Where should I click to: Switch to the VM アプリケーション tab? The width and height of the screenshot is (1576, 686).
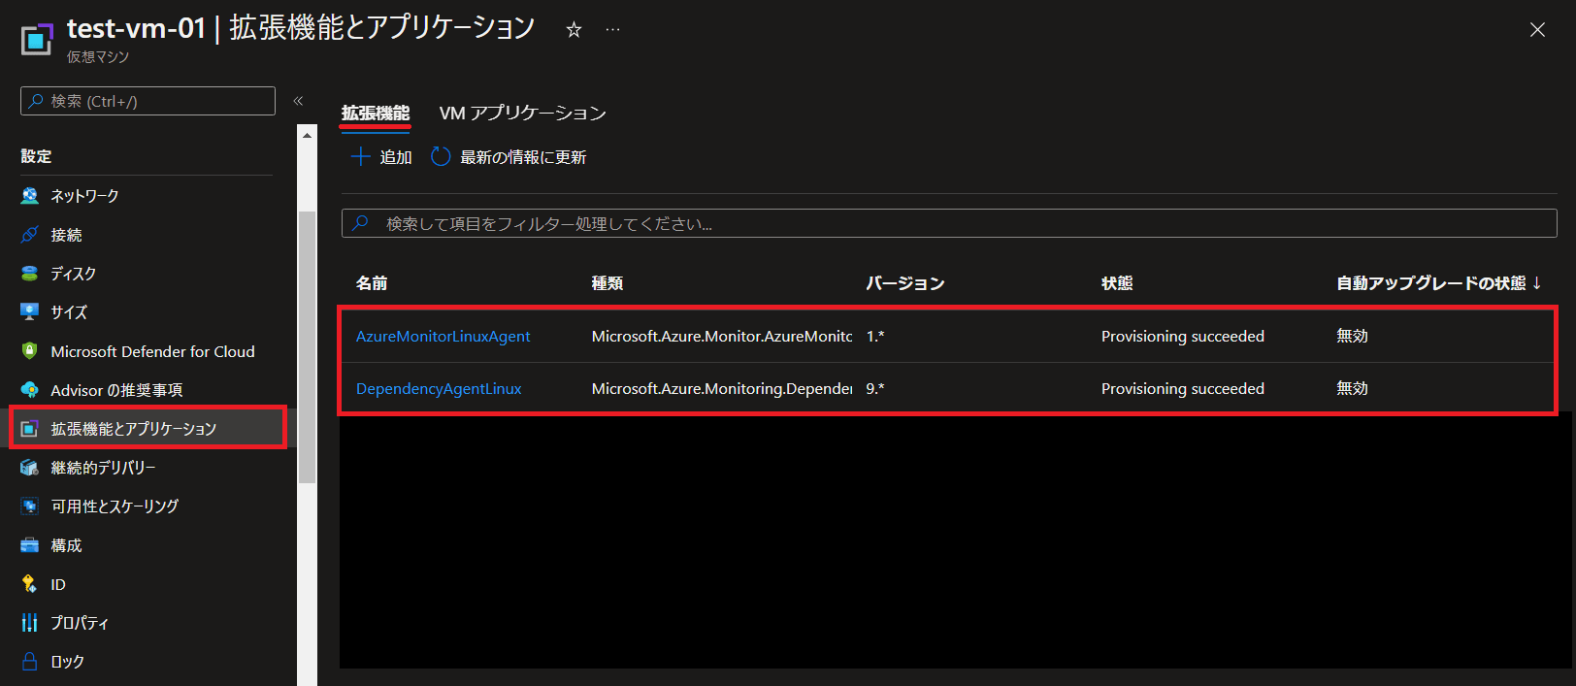(522, 114)
